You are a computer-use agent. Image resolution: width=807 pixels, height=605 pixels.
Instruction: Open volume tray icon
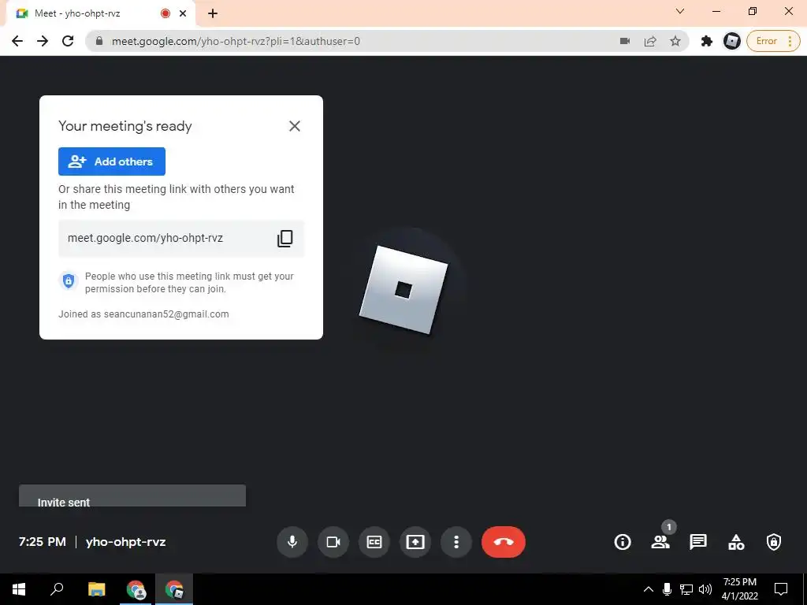pyautogui.click(x=705, y=589)
